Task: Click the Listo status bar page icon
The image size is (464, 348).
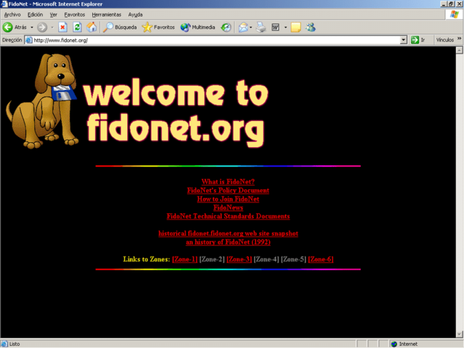Action: [x=4, y=344]
